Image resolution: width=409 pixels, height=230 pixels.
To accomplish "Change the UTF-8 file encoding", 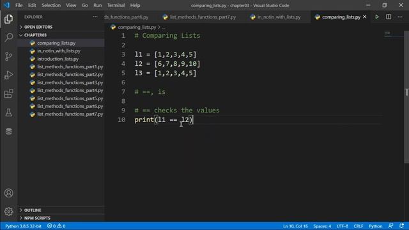I will pyautogui.click(x=343, y=226).
